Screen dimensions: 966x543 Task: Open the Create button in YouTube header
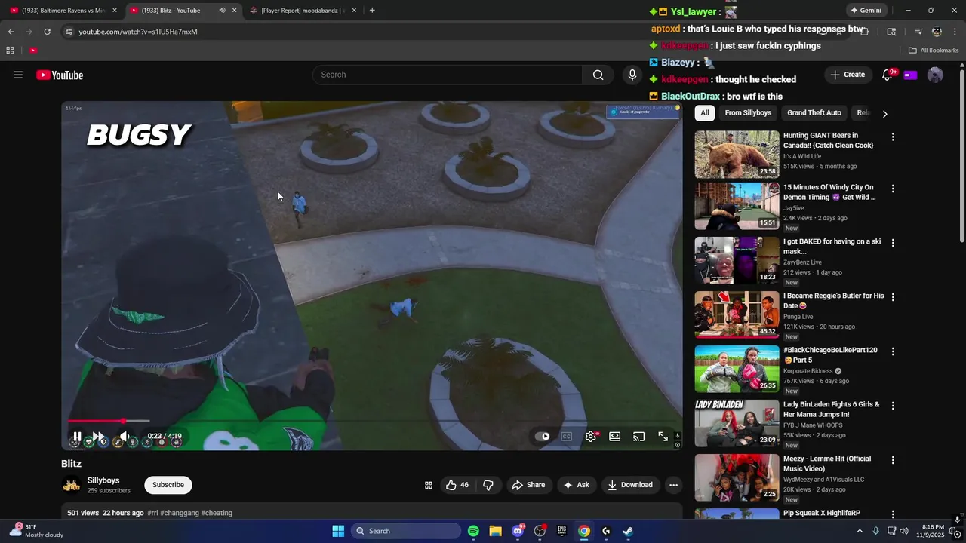tap(848, 75)
